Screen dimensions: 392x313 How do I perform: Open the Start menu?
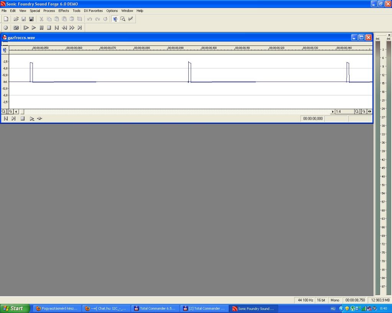coord(15,308)
